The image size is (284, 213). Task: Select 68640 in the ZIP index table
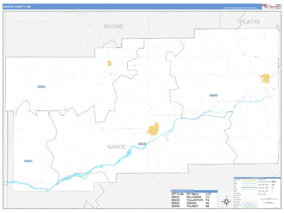176,203
